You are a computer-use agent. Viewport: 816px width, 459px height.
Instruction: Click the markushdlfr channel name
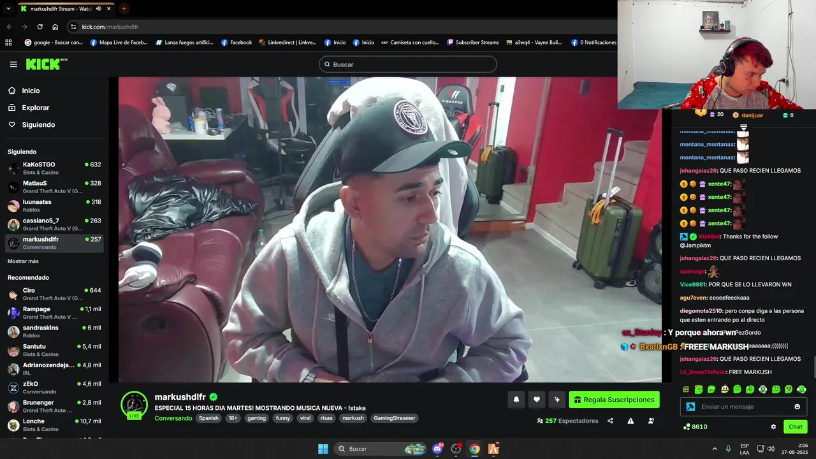(180, 397)
